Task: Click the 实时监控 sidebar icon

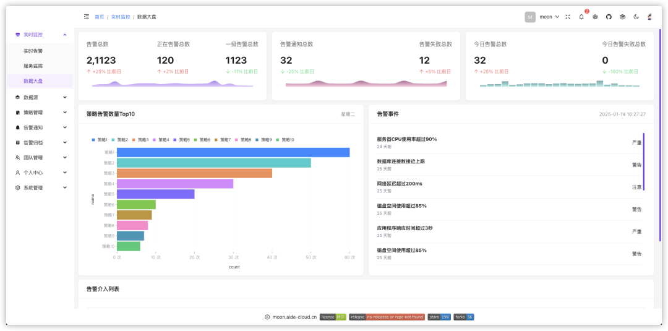Action: (17, 35)
